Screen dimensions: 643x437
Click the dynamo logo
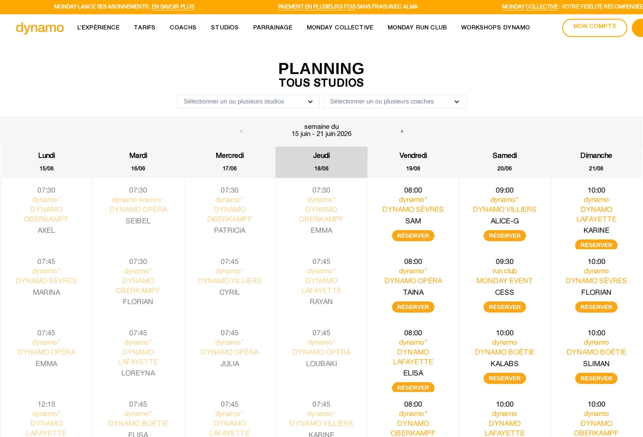tap(40, 28)
